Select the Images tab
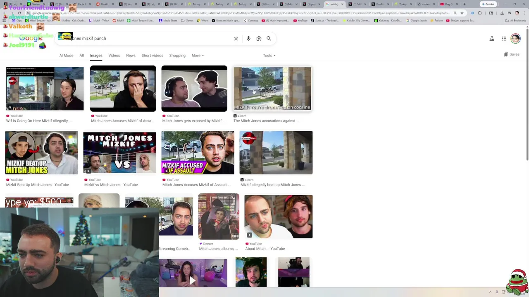 (96, 55)
